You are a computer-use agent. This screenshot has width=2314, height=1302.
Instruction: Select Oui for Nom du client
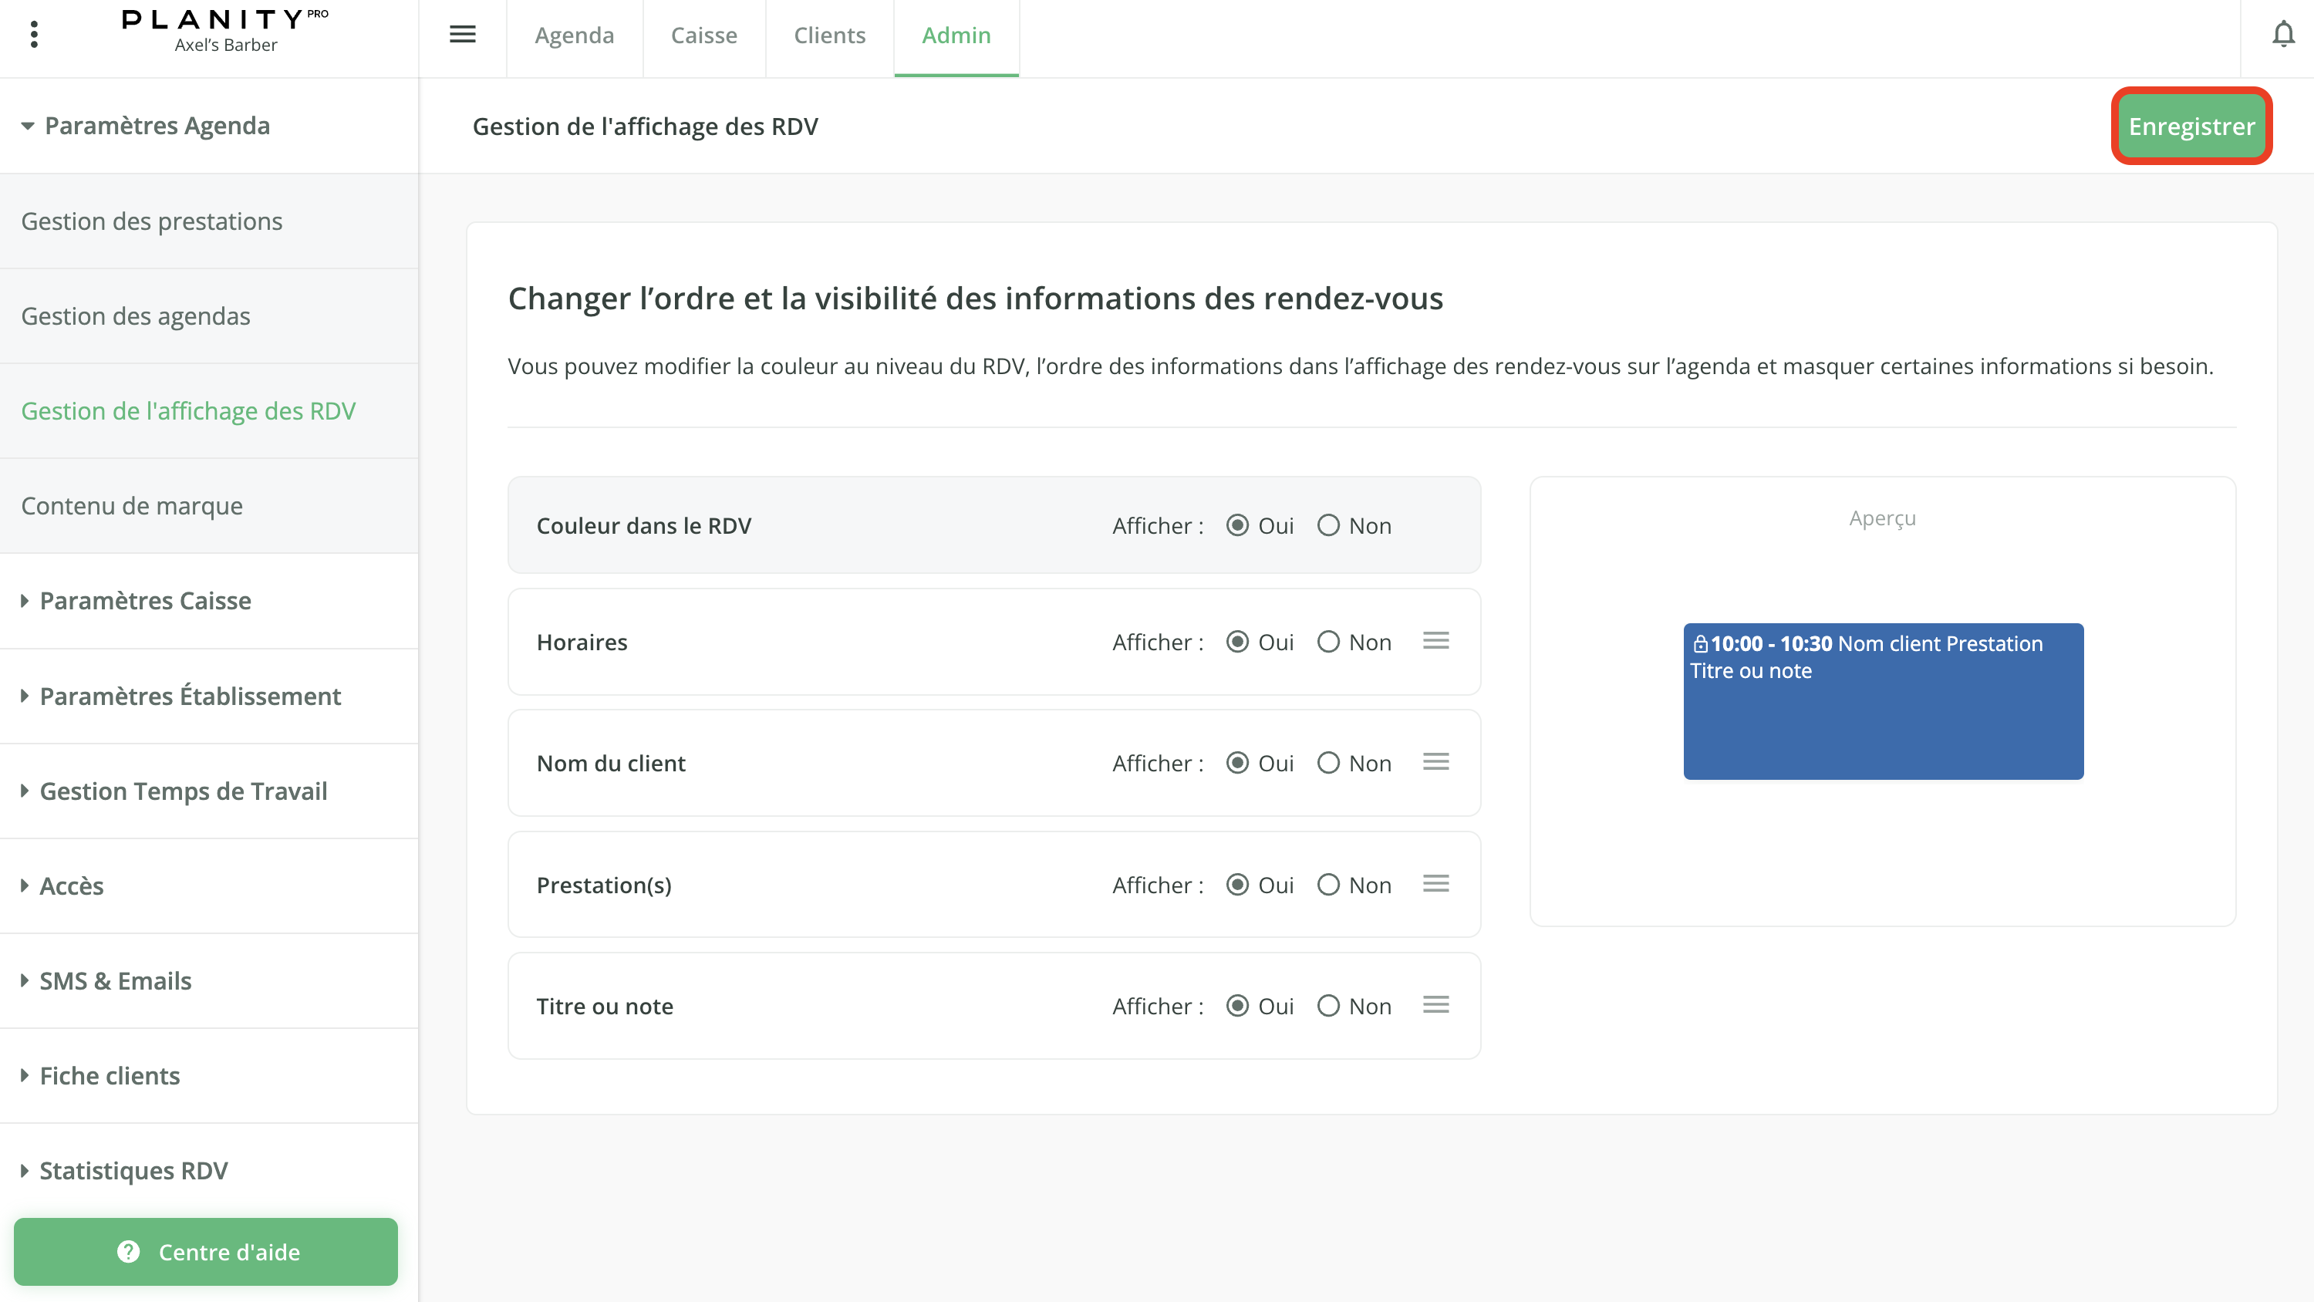1237,763
